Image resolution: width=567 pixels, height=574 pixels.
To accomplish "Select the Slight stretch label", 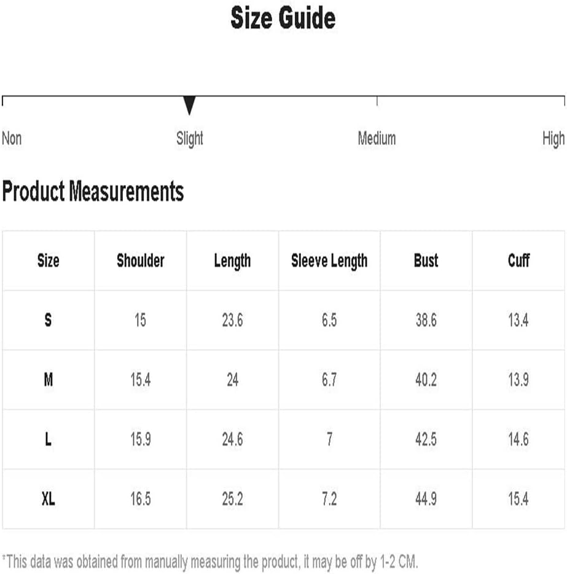I will pyautogui.click(x=189, y=139).
